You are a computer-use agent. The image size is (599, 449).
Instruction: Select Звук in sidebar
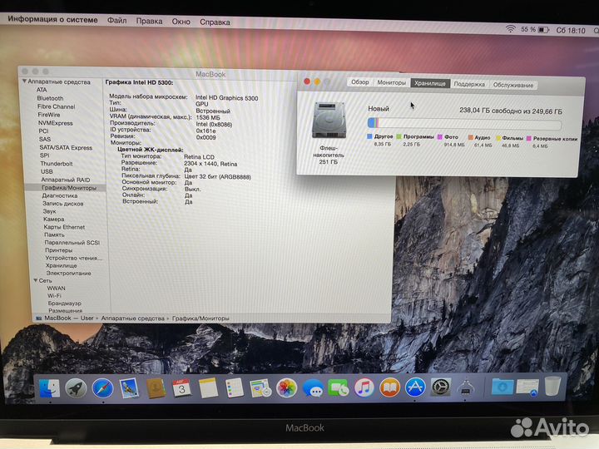(49, 211)
